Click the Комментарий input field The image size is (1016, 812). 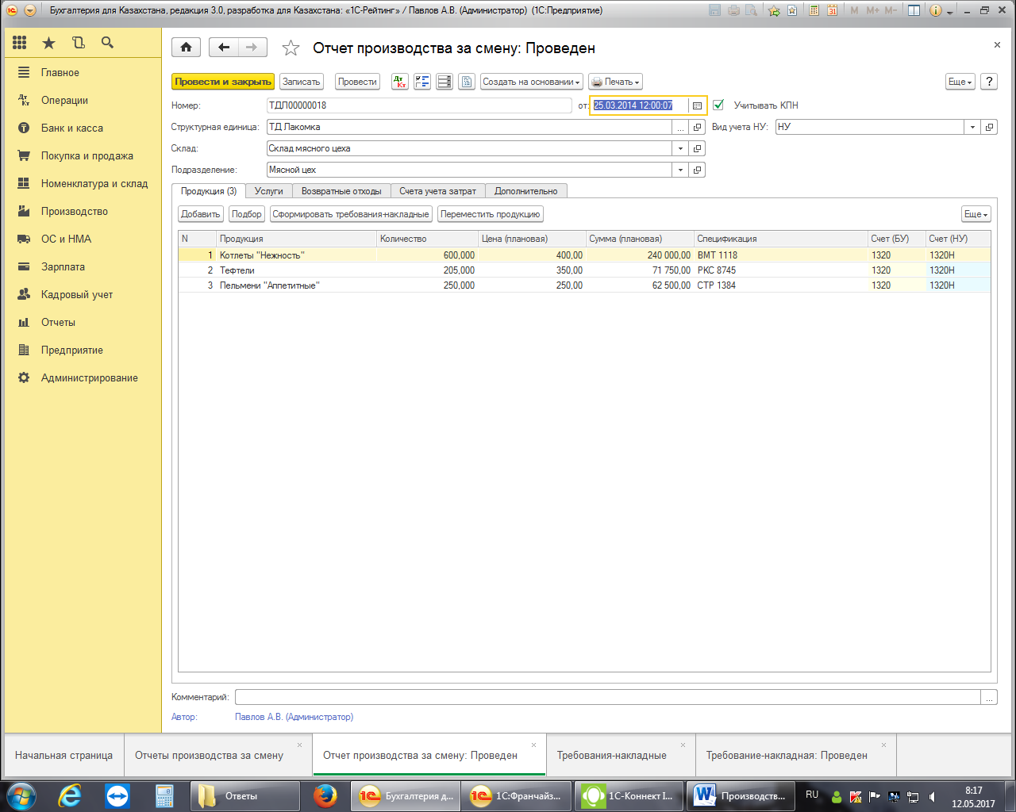(608, 697)
